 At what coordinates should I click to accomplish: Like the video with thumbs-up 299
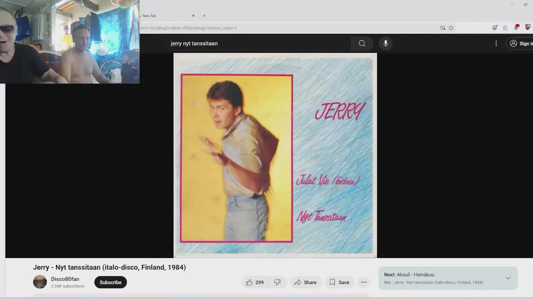pos(255,282)
